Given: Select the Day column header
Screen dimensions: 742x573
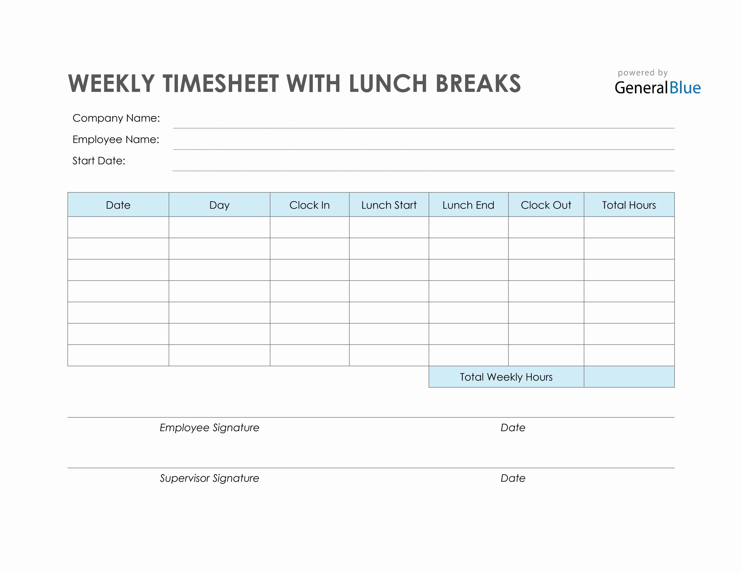Looking at the screenshot, I should [220, 205].
